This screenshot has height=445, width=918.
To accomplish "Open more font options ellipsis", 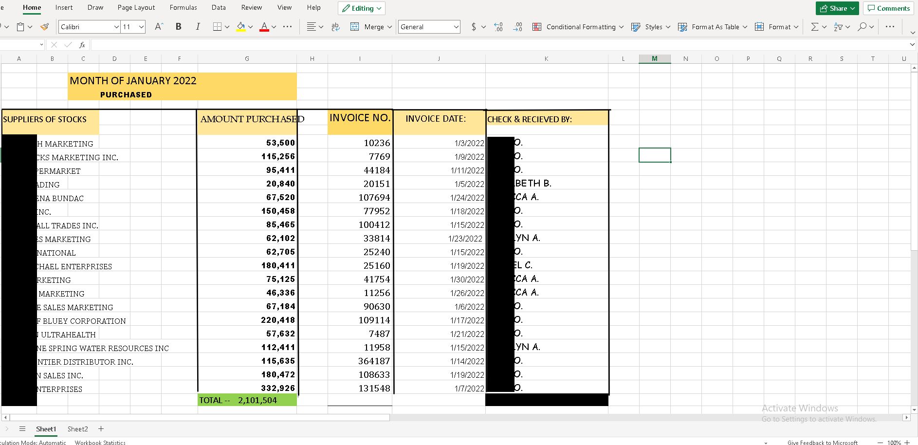I will tap(287, 27).
